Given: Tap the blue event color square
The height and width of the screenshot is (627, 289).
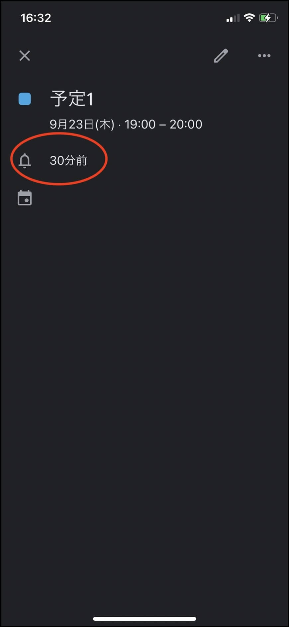Looking at the screenshot, I should click(x=25, y=99).
